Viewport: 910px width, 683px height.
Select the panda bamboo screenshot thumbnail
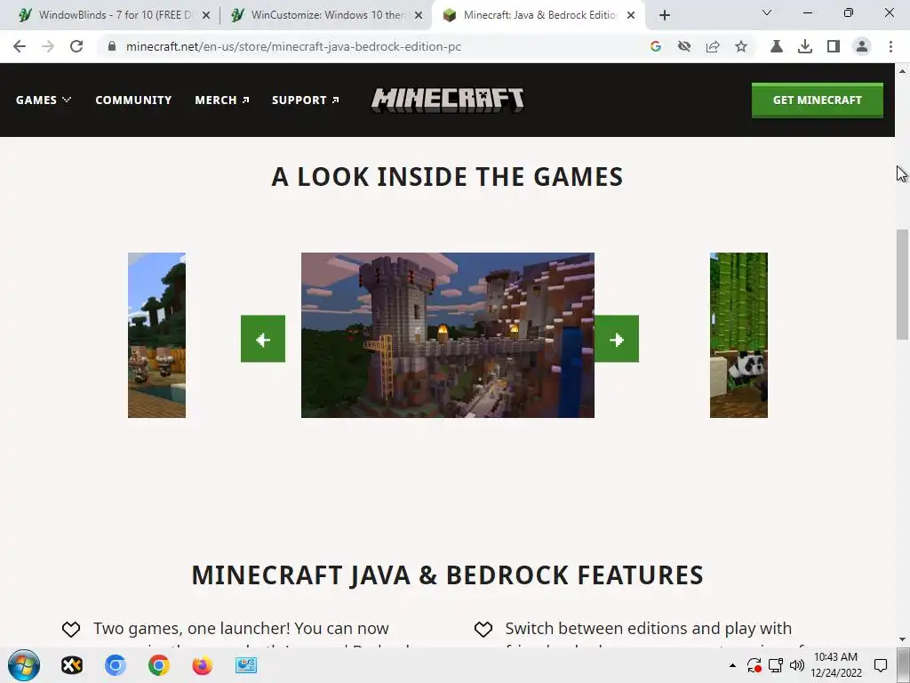[x=738, y=335]
